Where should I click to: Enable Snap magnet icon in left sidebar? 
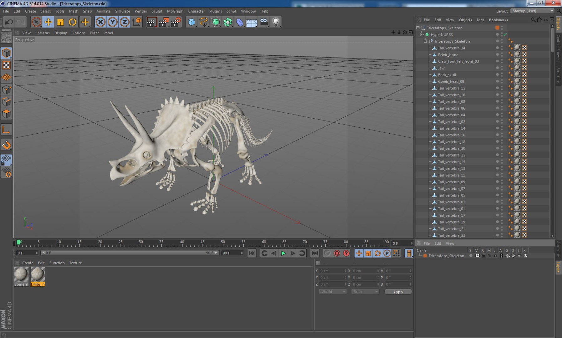tap(6, 145)
